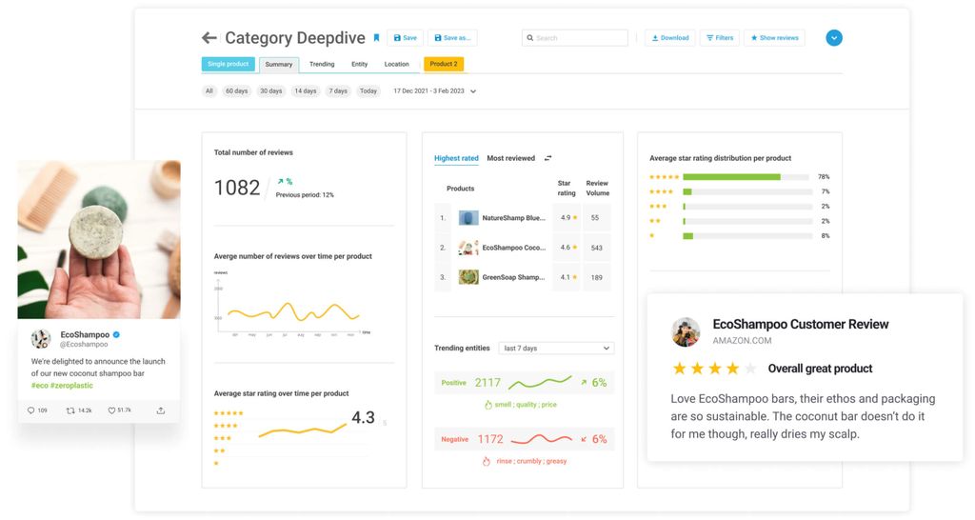The height and width of the screenshot is (520, 975).
Task: Click the retweet icon on the EcoShampoo post
Action: coord(70,410)
